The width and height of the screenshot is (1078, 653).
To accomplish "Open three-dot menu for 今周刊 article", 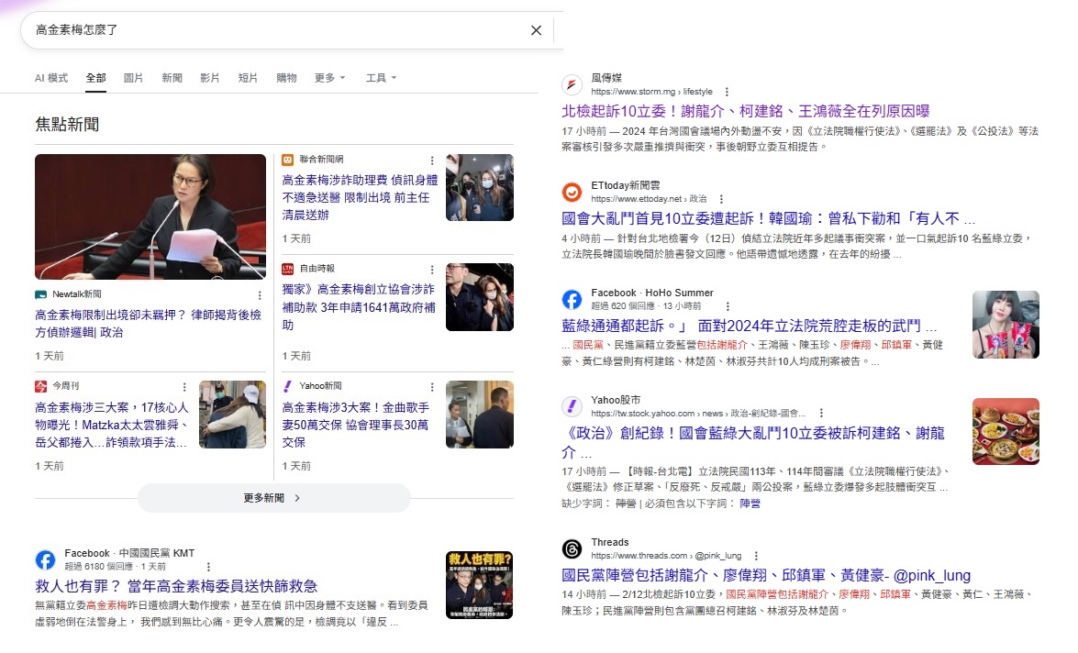I will point(184,387).
